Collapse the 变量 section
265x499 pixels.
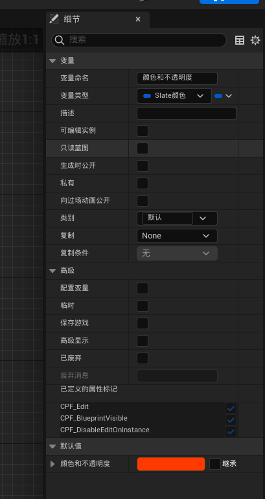tap(52, 60)
